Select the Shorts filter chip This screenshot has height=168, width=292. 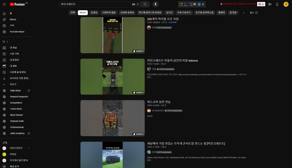pos(83,12)
